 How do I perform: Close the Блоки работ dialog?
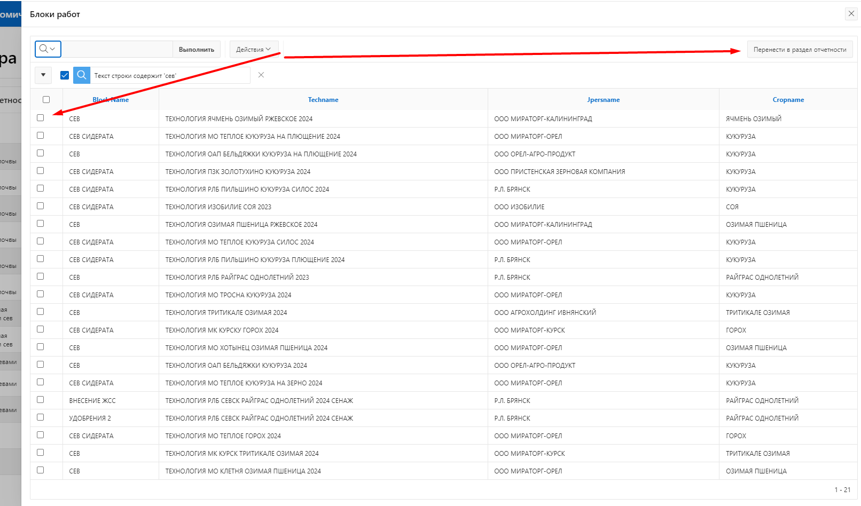pyautogui.click(x=851, y=14)
